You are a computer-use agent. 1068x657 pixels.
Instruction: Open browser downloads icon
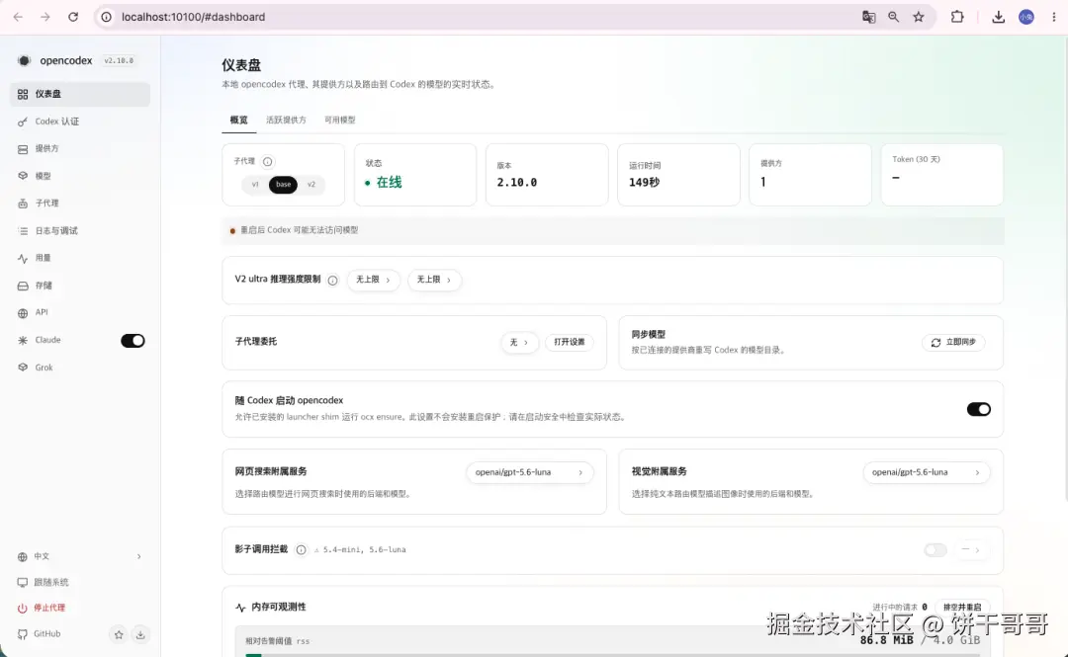999,17
